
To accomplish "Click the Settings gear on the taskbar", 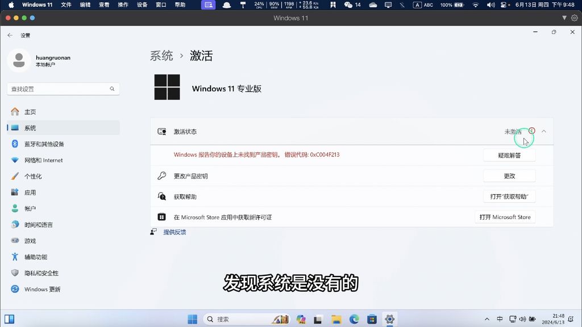I will click(389, 319).
